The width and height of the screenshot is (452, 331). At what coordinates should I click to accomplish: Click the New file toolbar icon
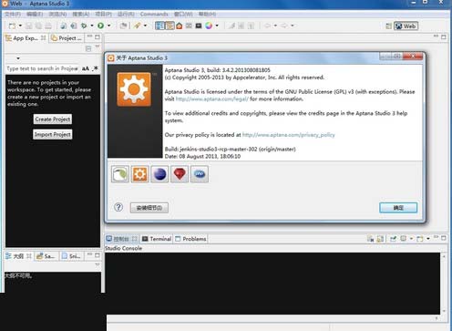(x=12, y=26)
